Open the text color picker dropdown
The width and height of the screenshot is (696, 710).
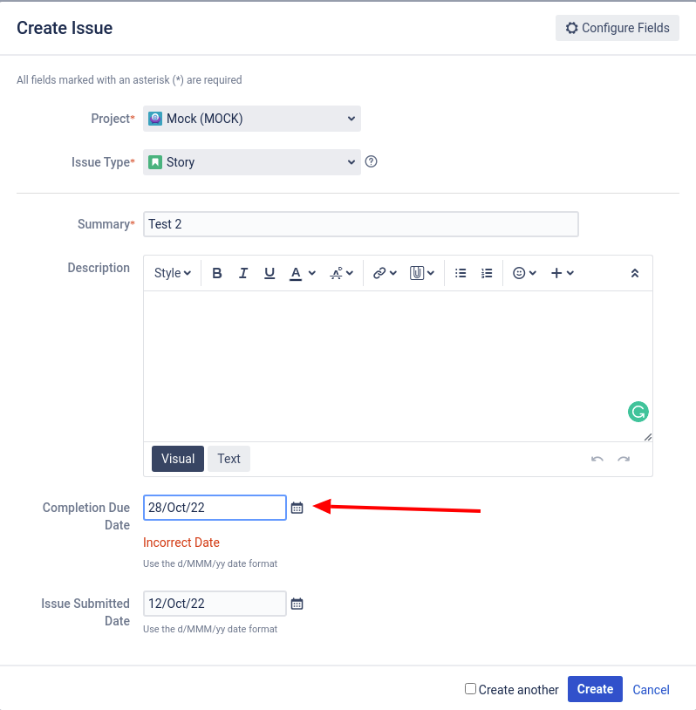point(312,273)
